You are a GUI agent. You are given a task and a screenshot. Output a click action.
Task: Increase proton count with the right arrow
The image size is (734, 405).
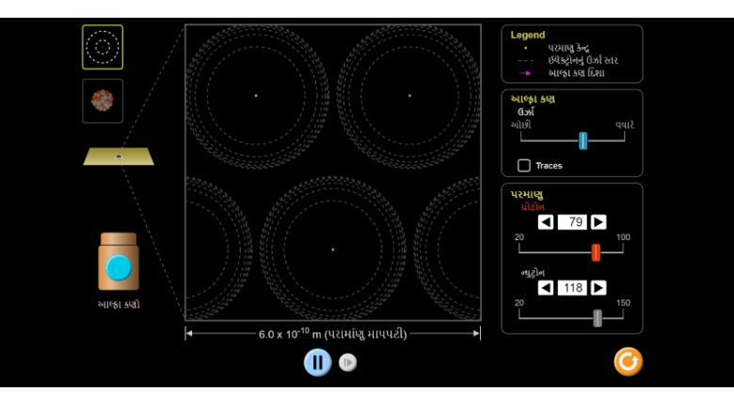598,222
